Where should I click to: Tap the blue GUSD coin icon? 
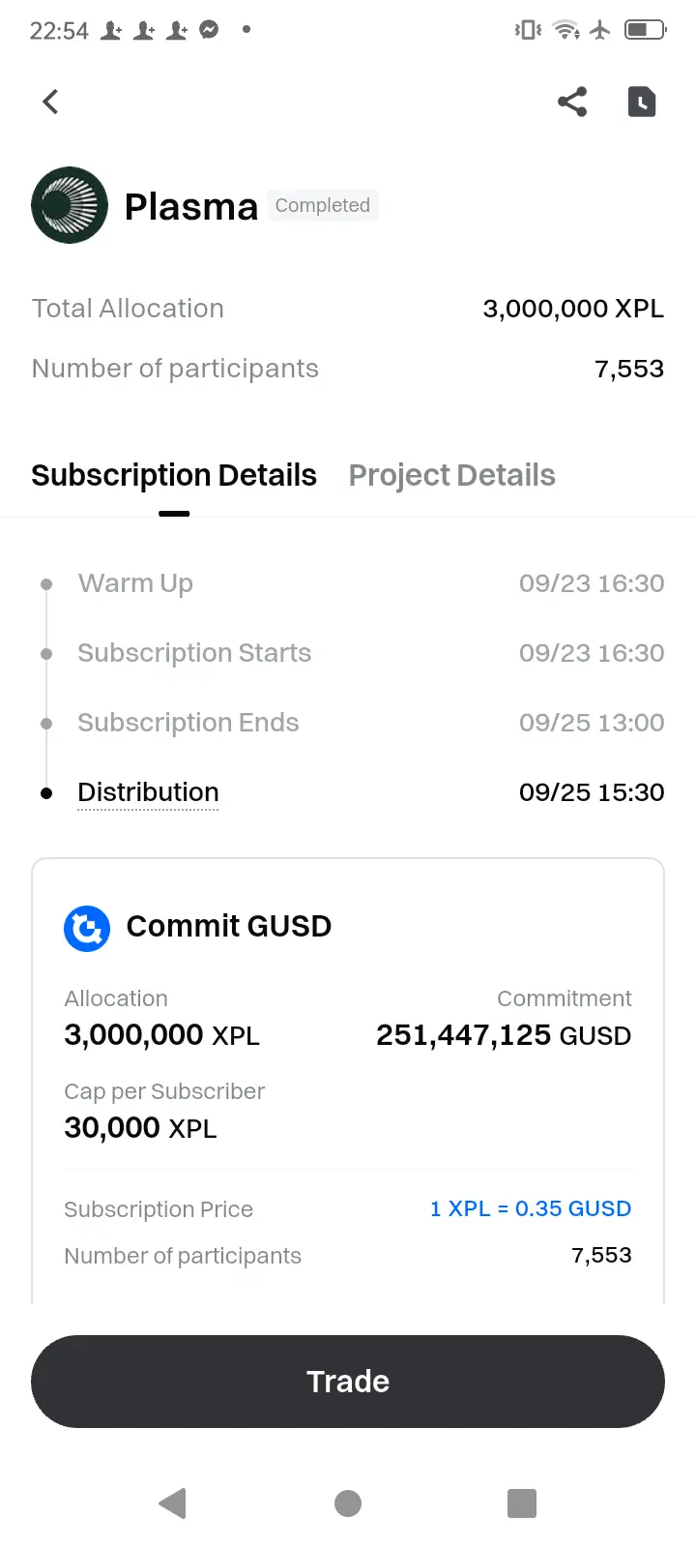[87, 929]
